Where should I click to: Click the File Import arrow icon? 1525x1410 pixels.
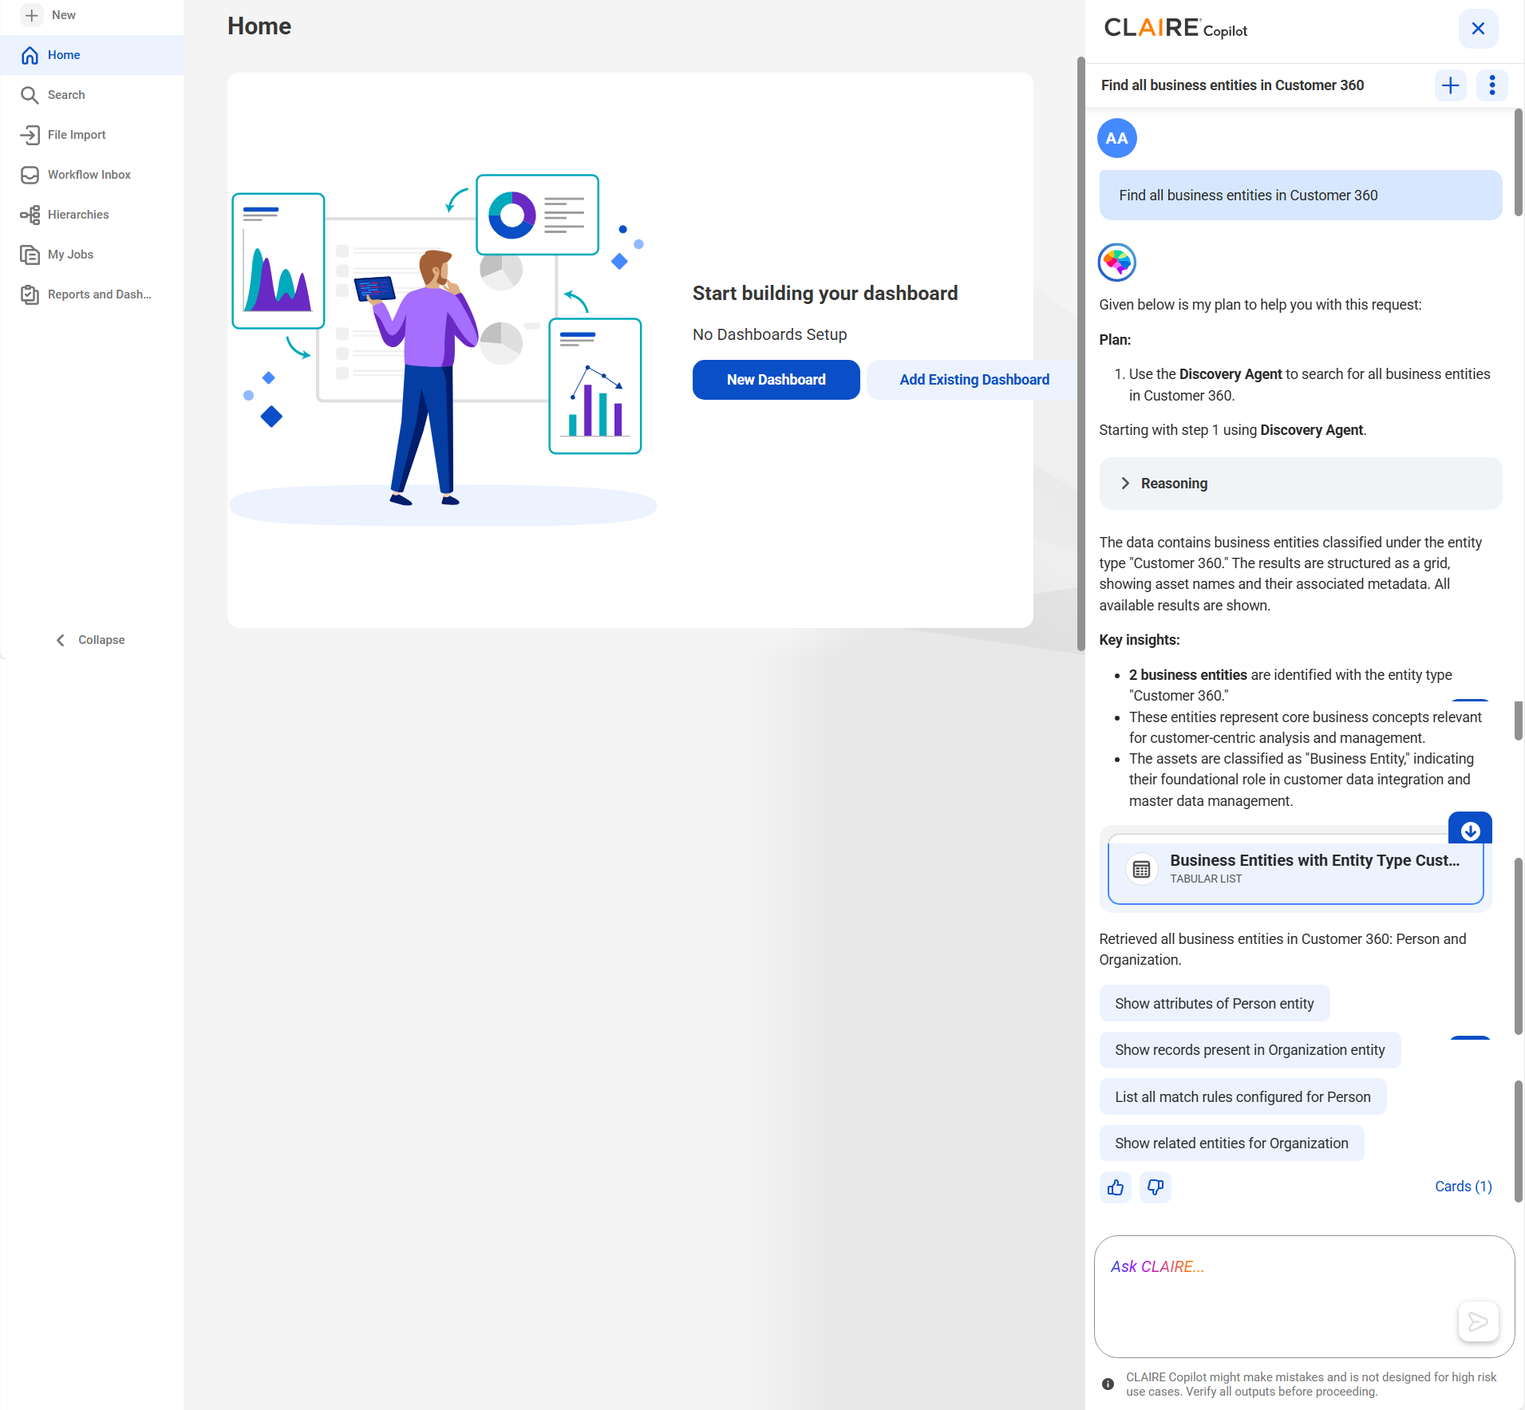(x=30, y=135)
